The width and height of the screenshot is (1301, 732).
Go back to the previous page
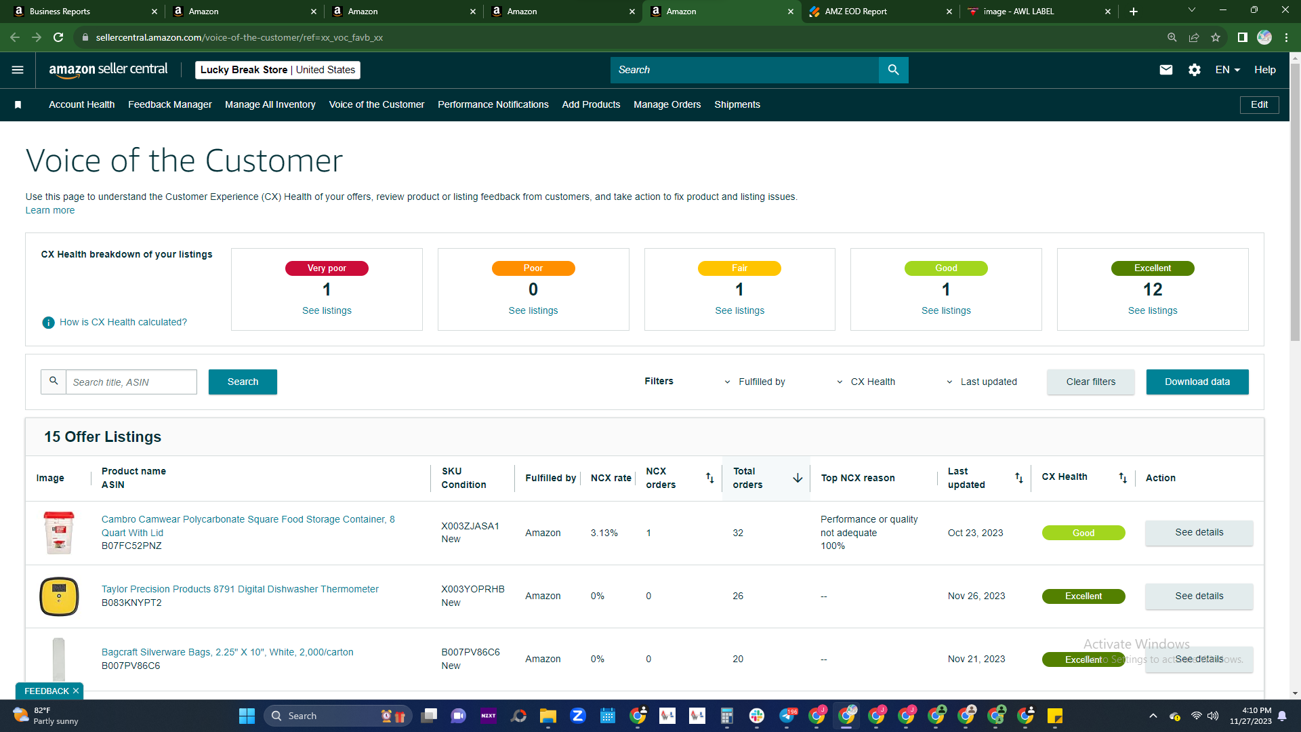point(15,37)
